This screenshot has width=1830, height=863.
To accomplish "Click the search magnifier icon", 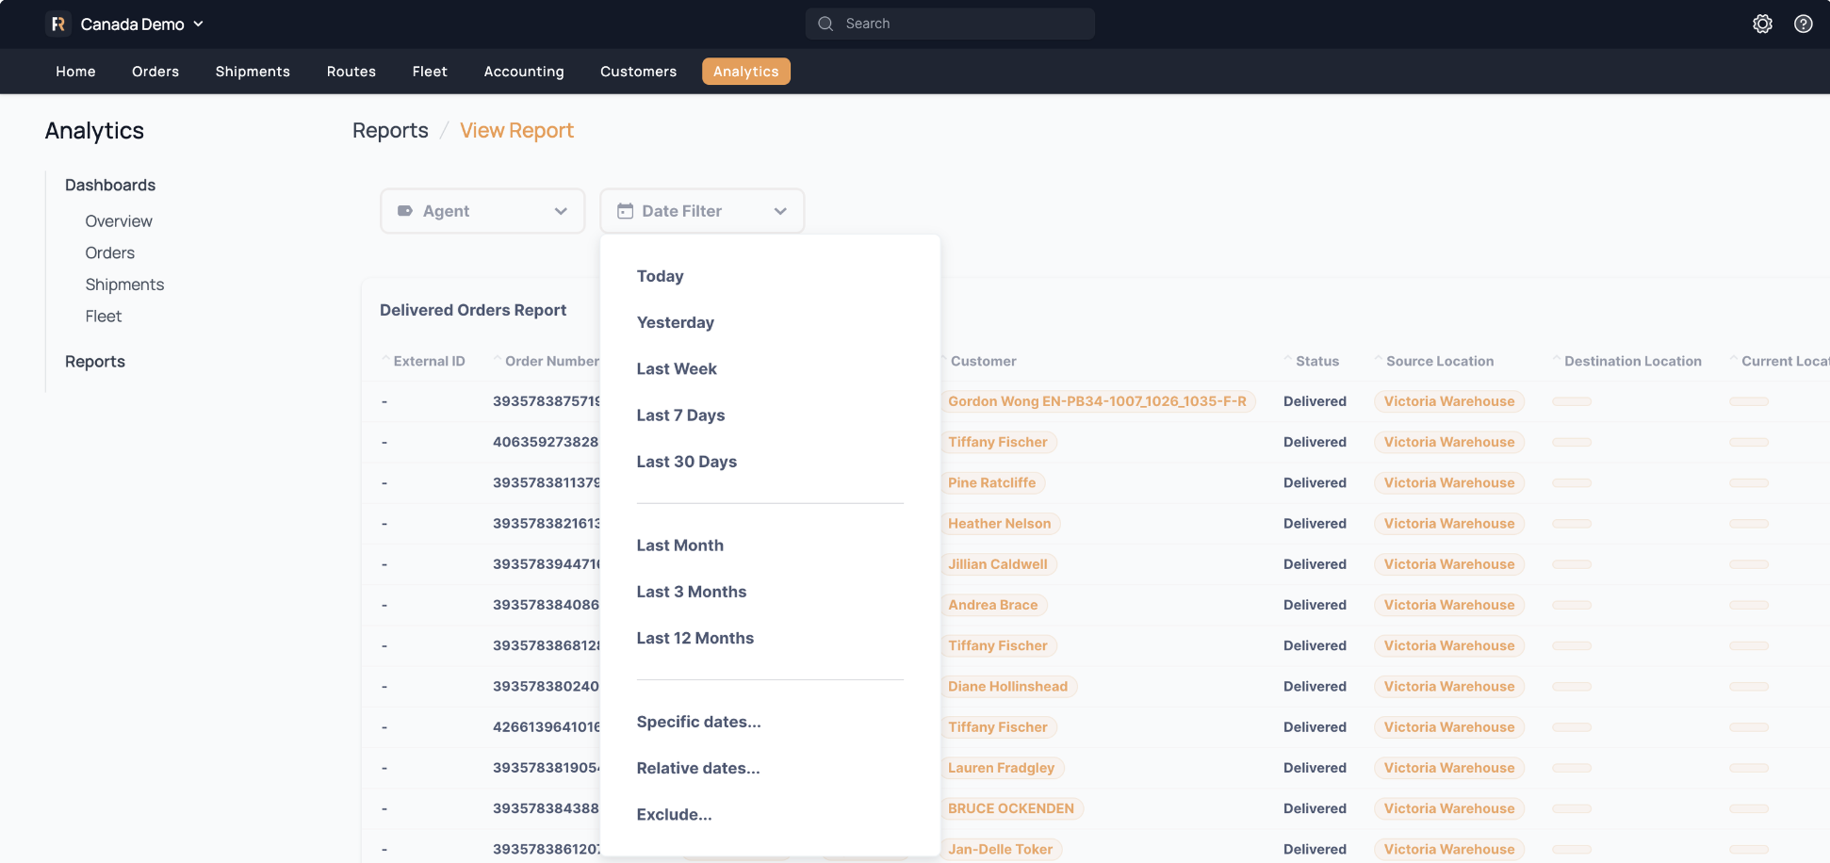I will pos(825,24).
